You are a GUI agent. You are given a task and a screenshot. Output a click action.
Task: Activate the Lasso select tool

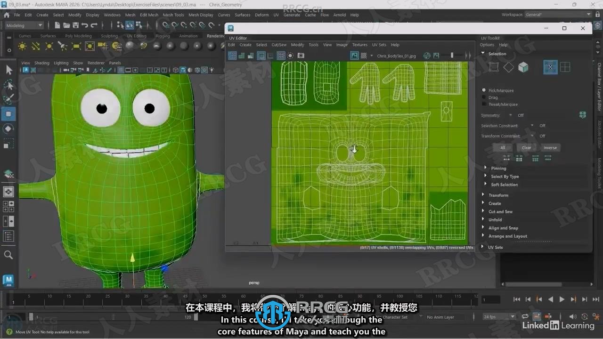(8, 85)
